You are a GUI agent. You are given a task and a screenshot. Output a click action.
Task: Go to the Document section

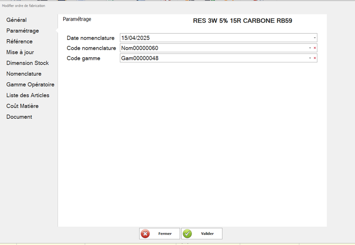[19, 117]
